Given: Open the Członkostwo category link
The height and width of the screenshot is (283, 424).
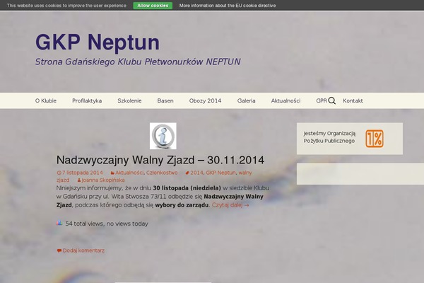Looking at the screenshot, I should pyautogui.click(x=162, y=173).
